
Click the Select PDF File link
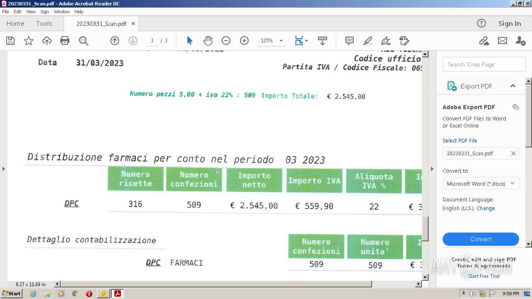460,140
